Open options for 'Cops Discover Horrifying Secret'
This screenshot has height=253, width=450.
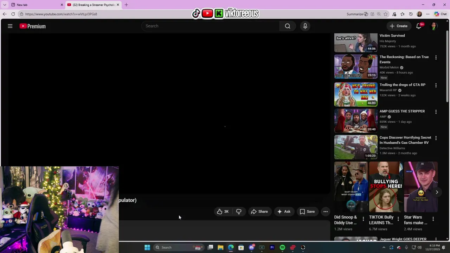point(436,138)
